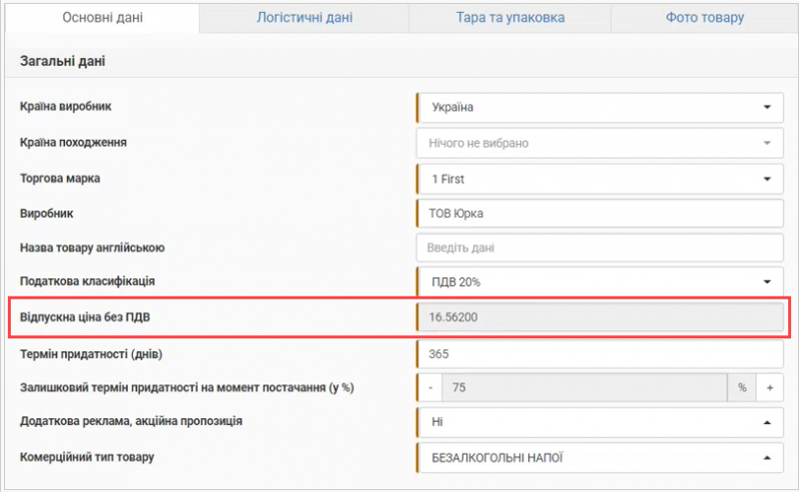Open the Комерційний тип товару dropdown
The height and width of the screenshot is (492, 799).
click(x=599, y=458)
